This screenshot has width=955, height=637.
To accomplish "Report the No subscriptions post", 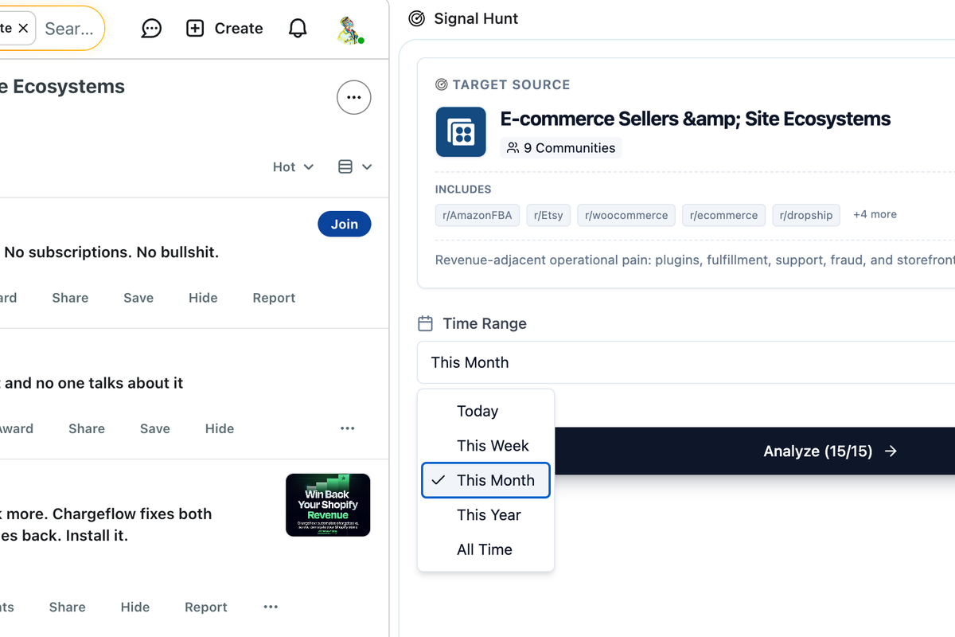I will [x=274, y=298].
